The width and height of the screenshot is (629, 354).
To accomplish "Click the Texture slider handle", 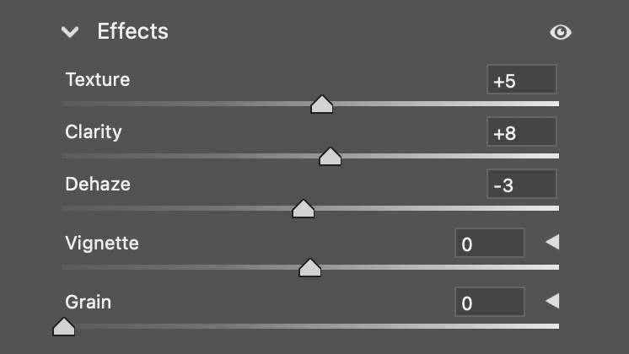I will (x=322, y=105).
